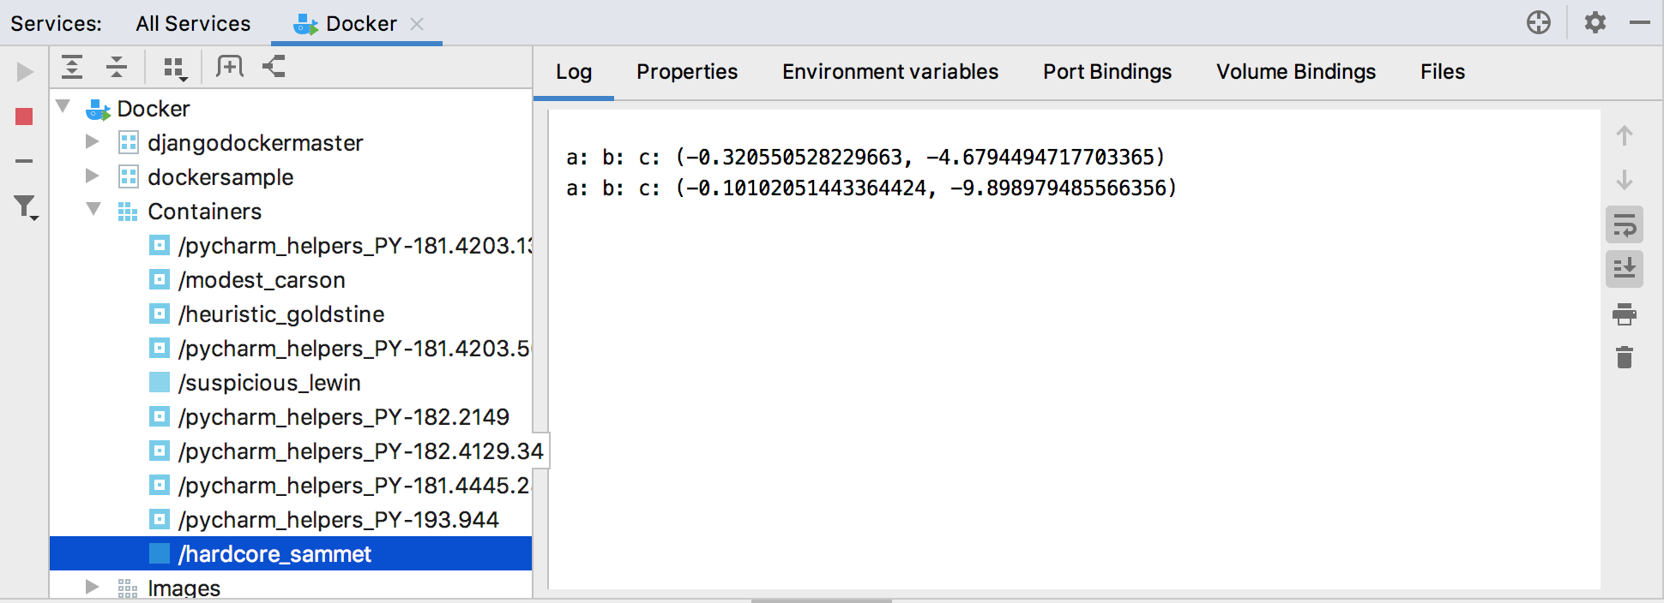Print the container log output
The image size is (1664, 603).
pos(1625,314)
